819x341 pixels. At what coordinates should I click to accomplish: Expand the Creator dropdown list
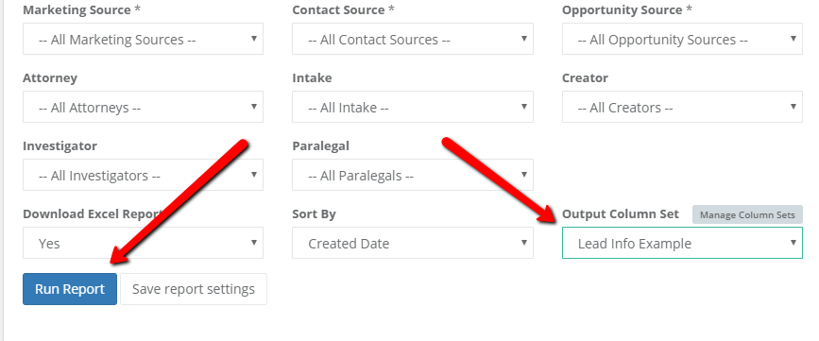coord(682,107)
